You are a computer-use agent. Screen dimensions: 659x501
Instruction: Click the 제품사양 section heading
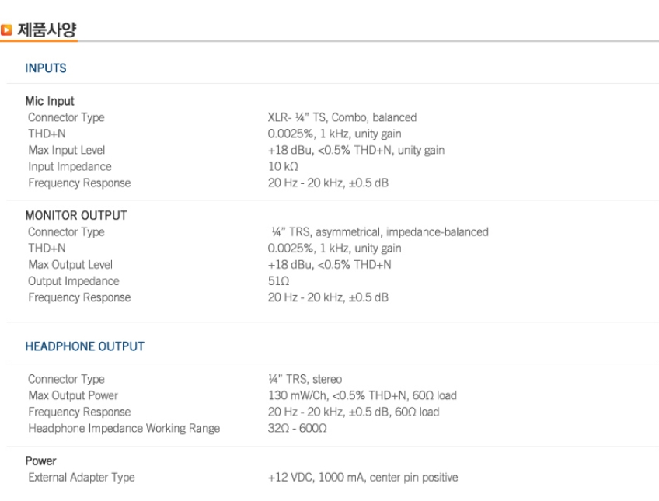point(47,30)
